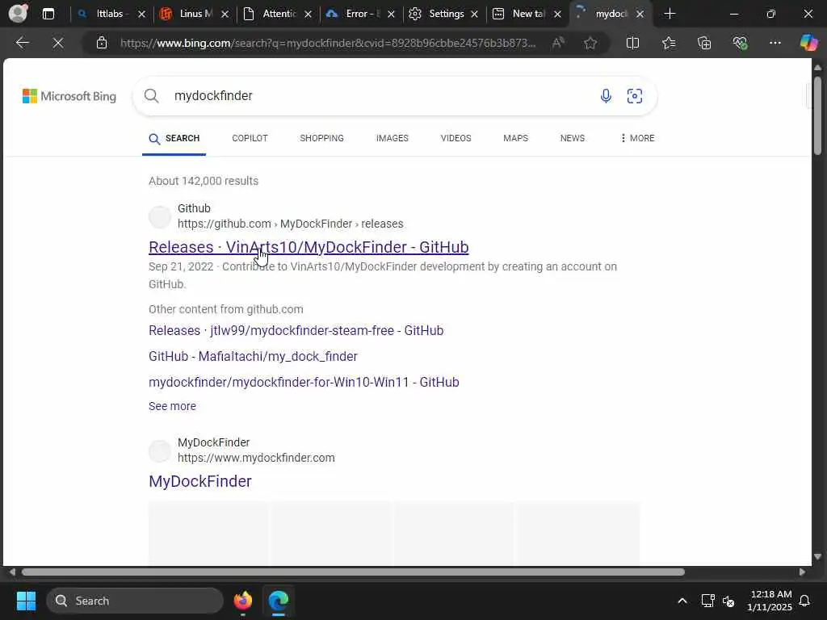The width and height of the screenshot is (827, 620).
Task: Open the VIDEOS search category
Action: tap(455, 138)
